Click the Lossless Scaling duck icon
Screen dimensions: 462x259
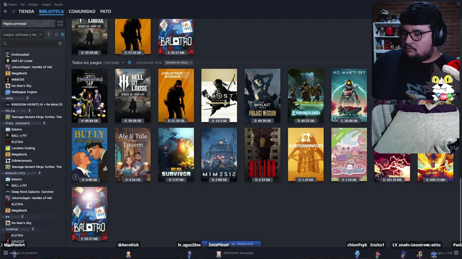8,148
